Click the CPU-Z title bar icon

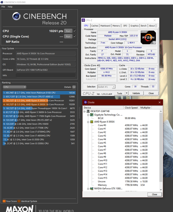click(x=83, y=20)
